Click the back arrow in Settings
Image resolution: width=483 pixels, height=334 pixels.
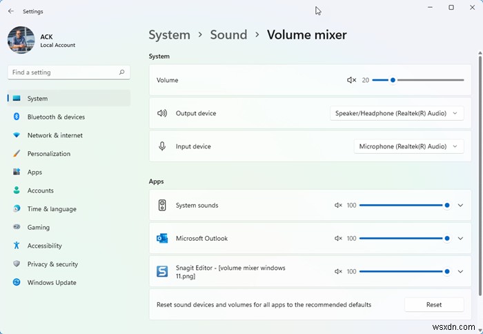click(10, 11)
